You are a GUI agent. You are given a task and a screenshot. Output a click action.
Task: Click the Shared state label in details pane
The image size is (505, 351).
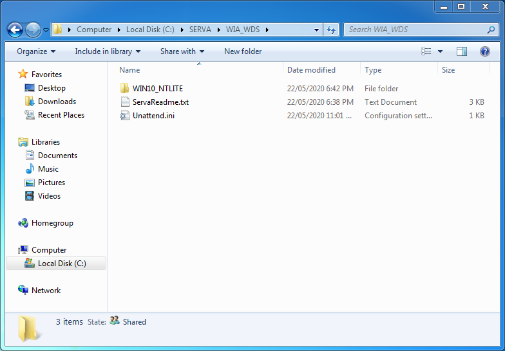134,321
